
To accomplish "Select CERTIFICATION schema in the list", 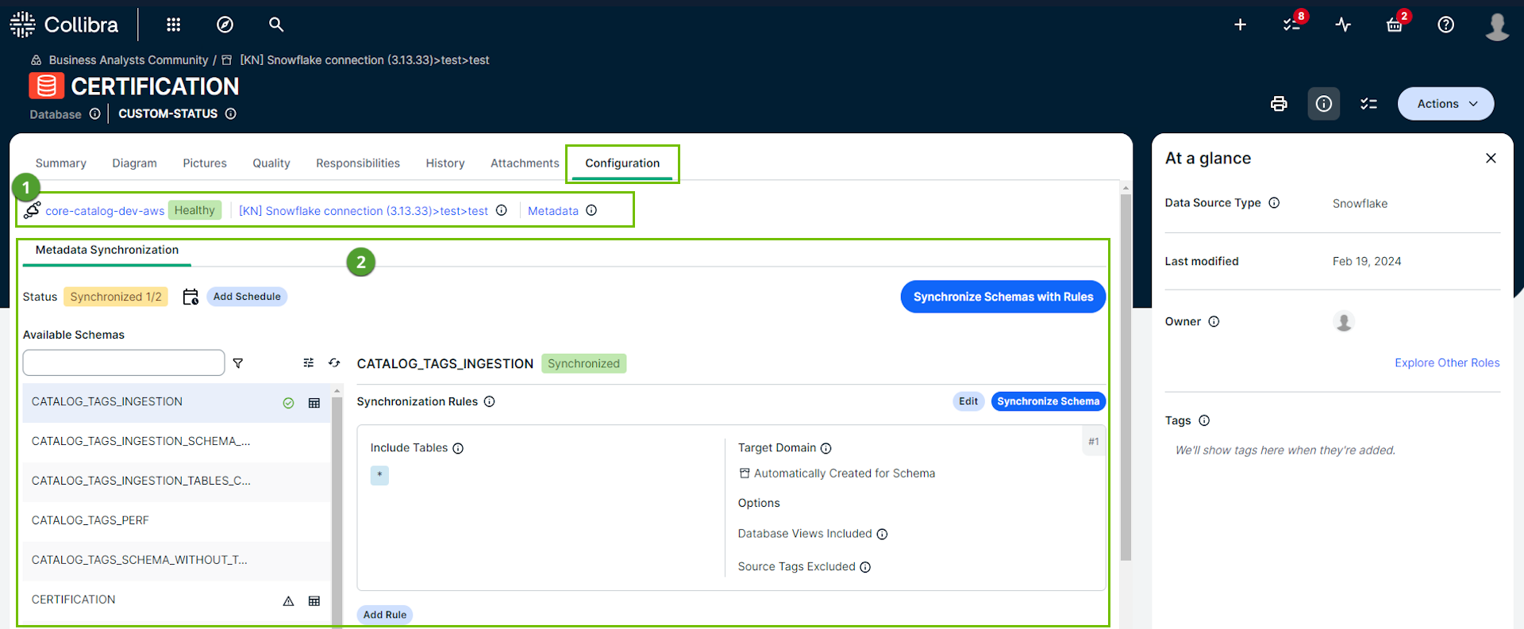I will click(x=74, y=600).
